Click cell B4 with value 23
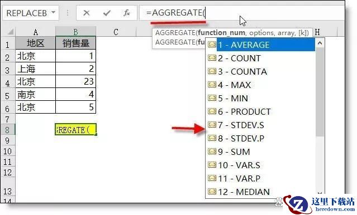 [x=76, y=81]
